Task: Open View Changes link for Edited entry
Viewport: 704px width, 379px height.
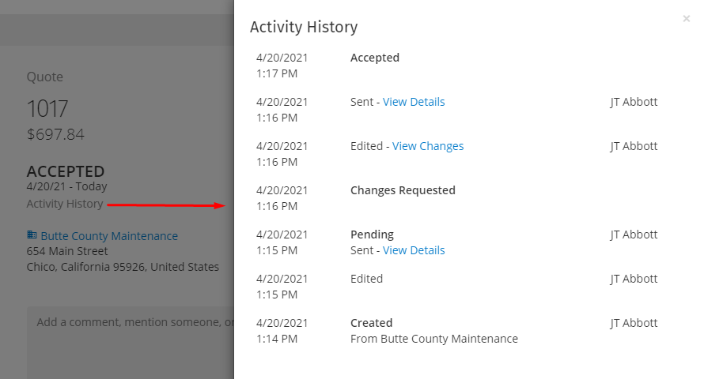Action: [x=428, y=147]
